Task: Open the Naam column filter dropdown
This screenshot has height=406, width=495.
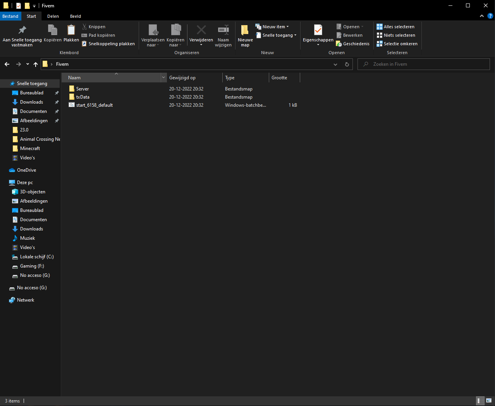Action: (x=163, y=78)
